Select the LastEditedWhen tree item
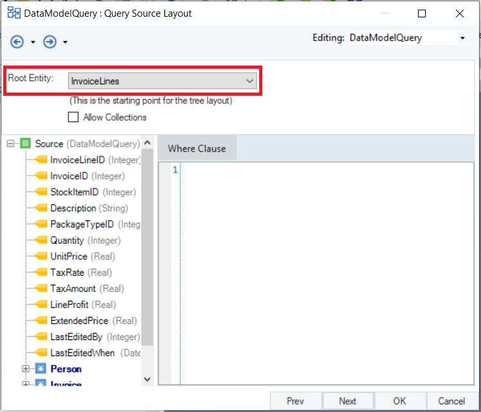 [x=95, y=353]
